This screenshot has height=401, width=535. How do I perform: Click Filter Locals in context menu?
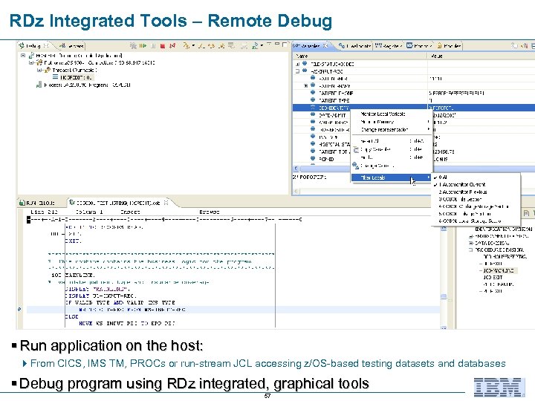pos(392,177)
